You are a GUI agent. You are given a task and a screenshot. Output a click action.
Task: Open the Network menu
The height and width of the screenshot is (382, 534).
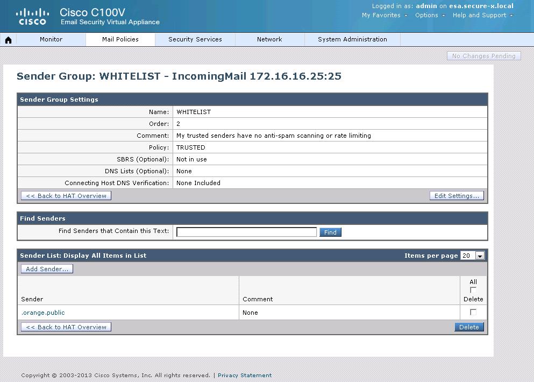pyautogui.click(x=269, y=39)
